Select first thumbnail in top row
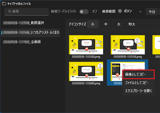The height and width of the screenshot is (113, 160). pos(86,45)
